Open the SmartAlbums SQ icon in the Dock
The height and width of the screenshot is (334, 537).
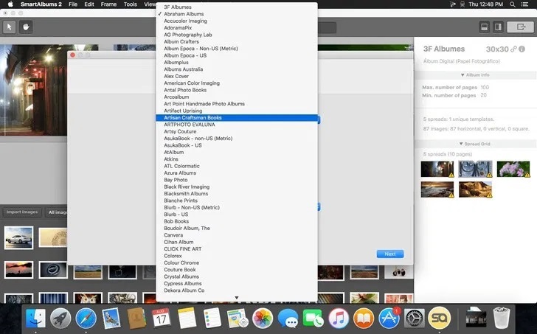440,318
